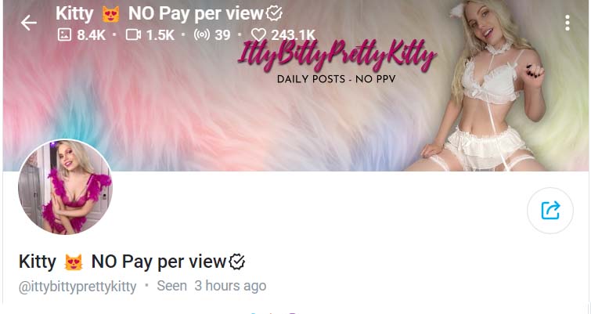
Task: Open the circular profile avatar photo
Action: 65,186
